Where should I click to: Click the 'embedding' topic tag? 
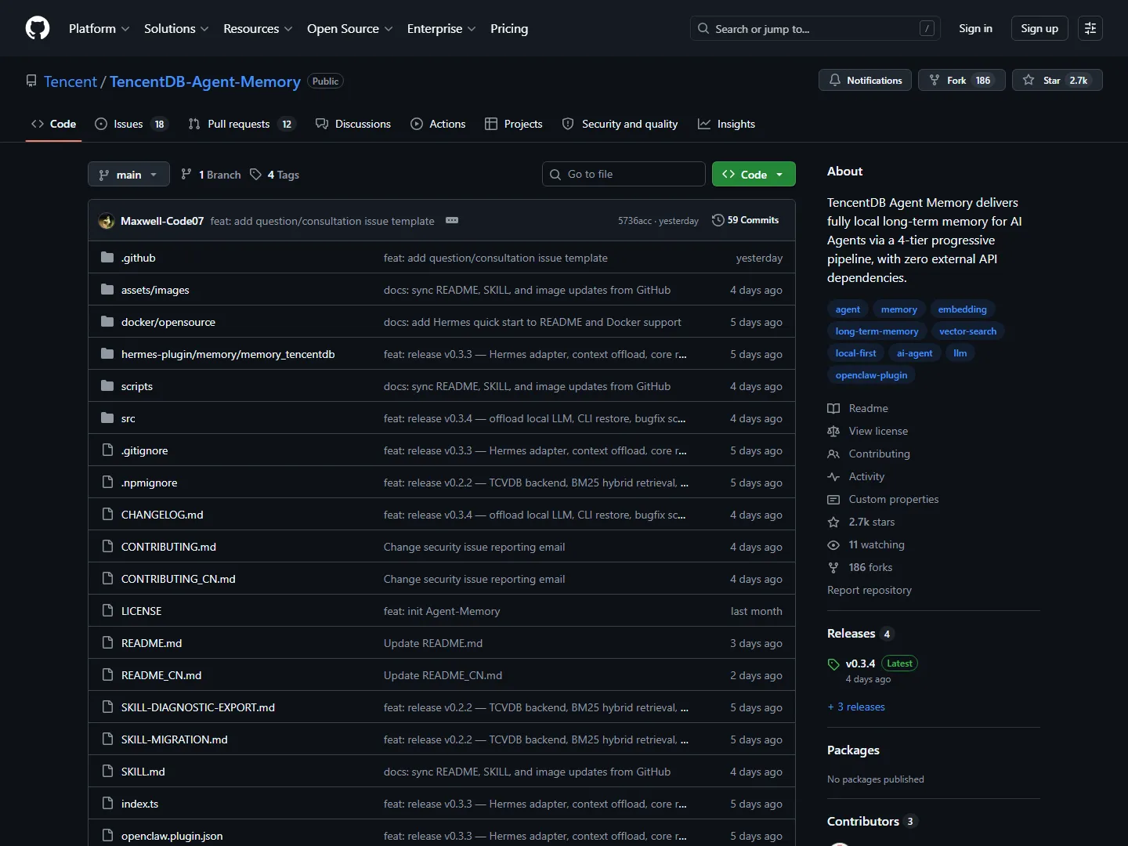coord(962,309)
